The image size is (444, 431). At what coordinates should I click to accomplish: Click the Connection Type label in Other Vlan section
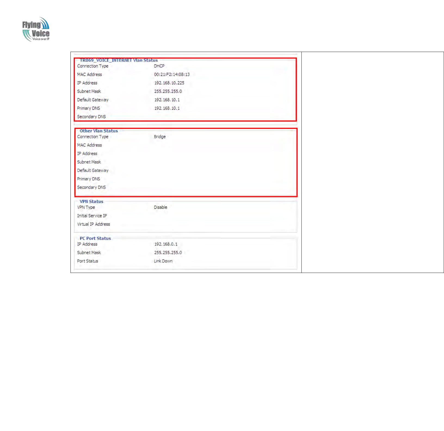click(93, 137)
